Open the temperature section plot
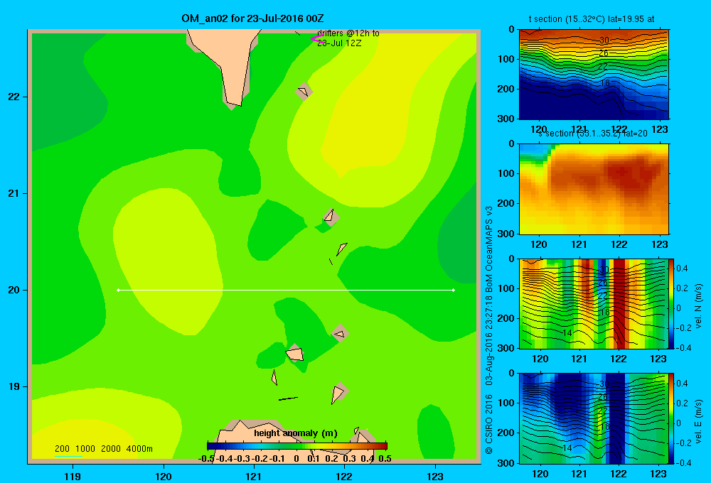Viewport: 711px width, 483px height. point(594,74)
